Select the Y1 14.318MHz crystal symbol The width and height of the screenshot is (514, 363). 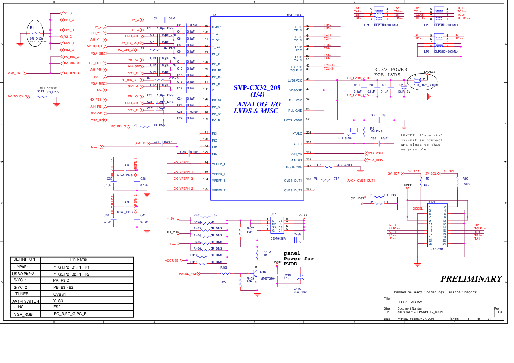tap(354, 130)
